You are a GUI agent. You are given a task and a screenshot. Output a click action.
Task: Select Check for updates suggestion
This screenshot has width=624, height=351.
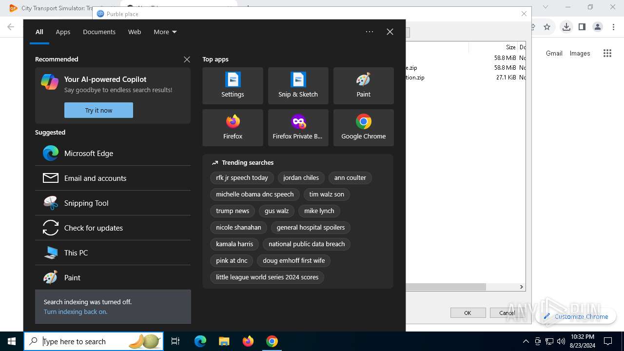point(113,228)
